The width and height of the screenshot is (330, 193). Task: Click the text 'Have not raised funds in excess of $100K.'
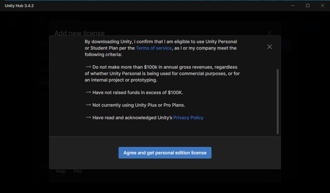(x=138, y=92)
